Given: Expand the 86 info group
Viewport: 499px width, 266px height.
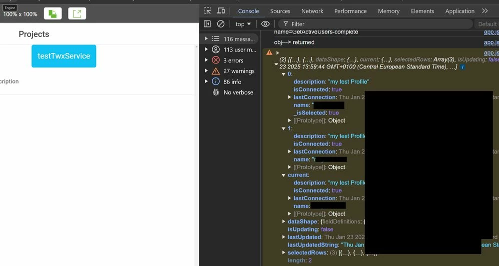Looking at the screenshot, I should [206, 81].
